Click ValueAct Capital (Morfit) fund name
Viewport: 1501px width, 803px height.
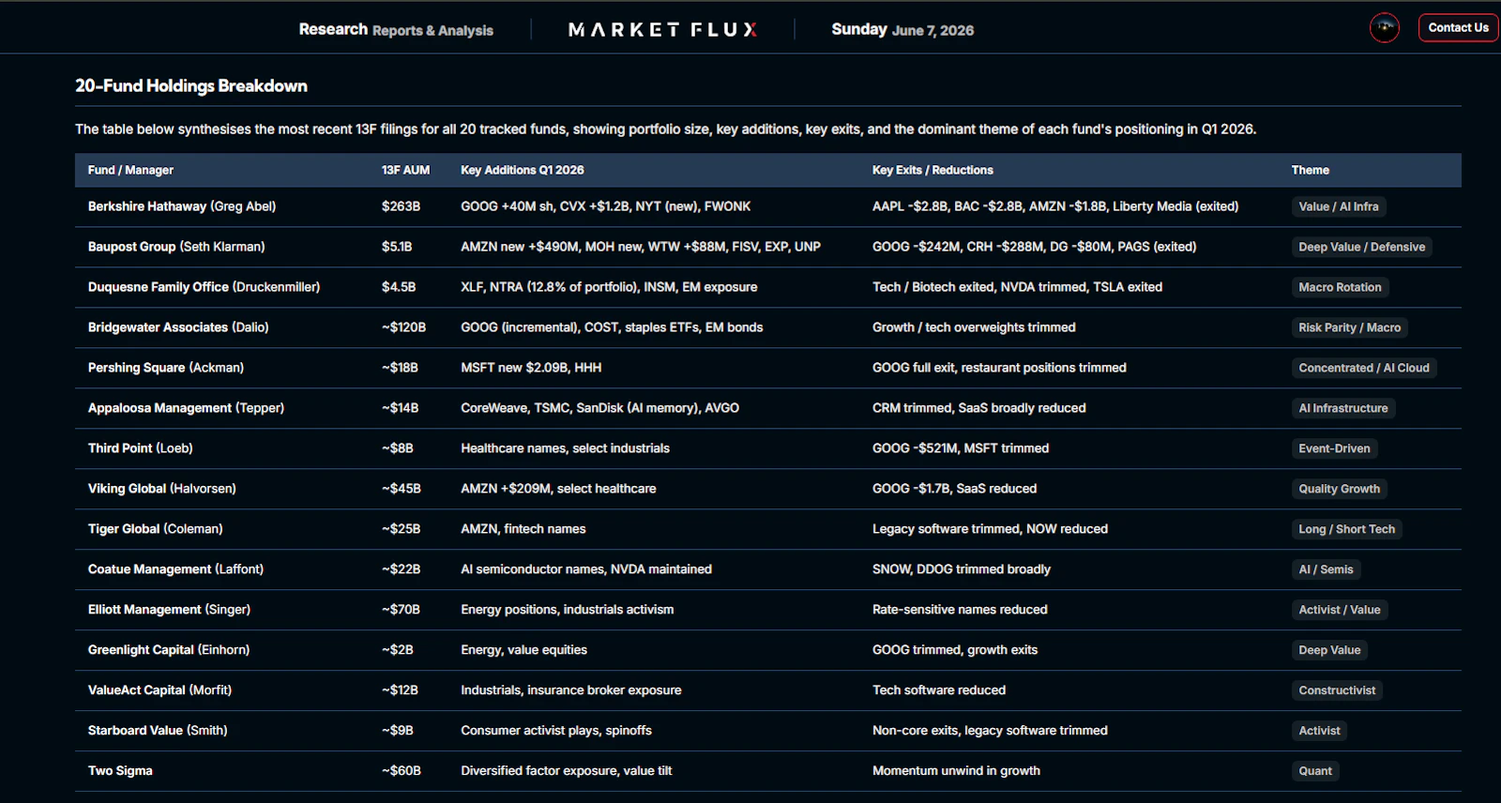(x=159, y=690)
